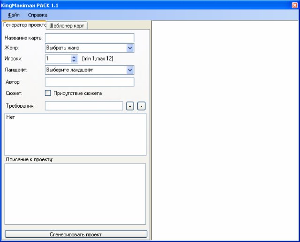Add a requirement with the plus button
Image resolution: width=300 pixels, height=242 pixels.
[x=130, y=106]
